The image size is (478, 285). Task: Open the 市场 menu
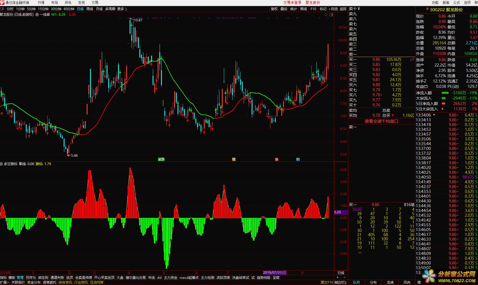click(55, 3)
